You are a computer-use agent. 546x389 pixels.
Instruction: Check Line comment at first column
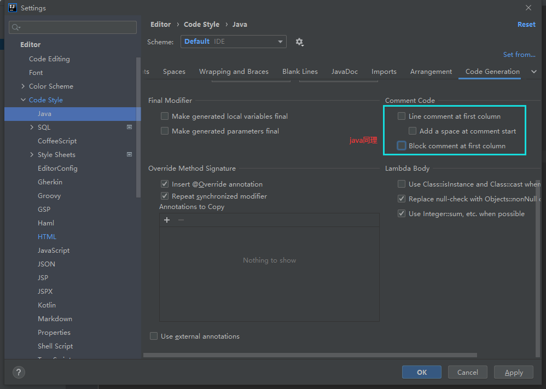[x=402, y=116]
